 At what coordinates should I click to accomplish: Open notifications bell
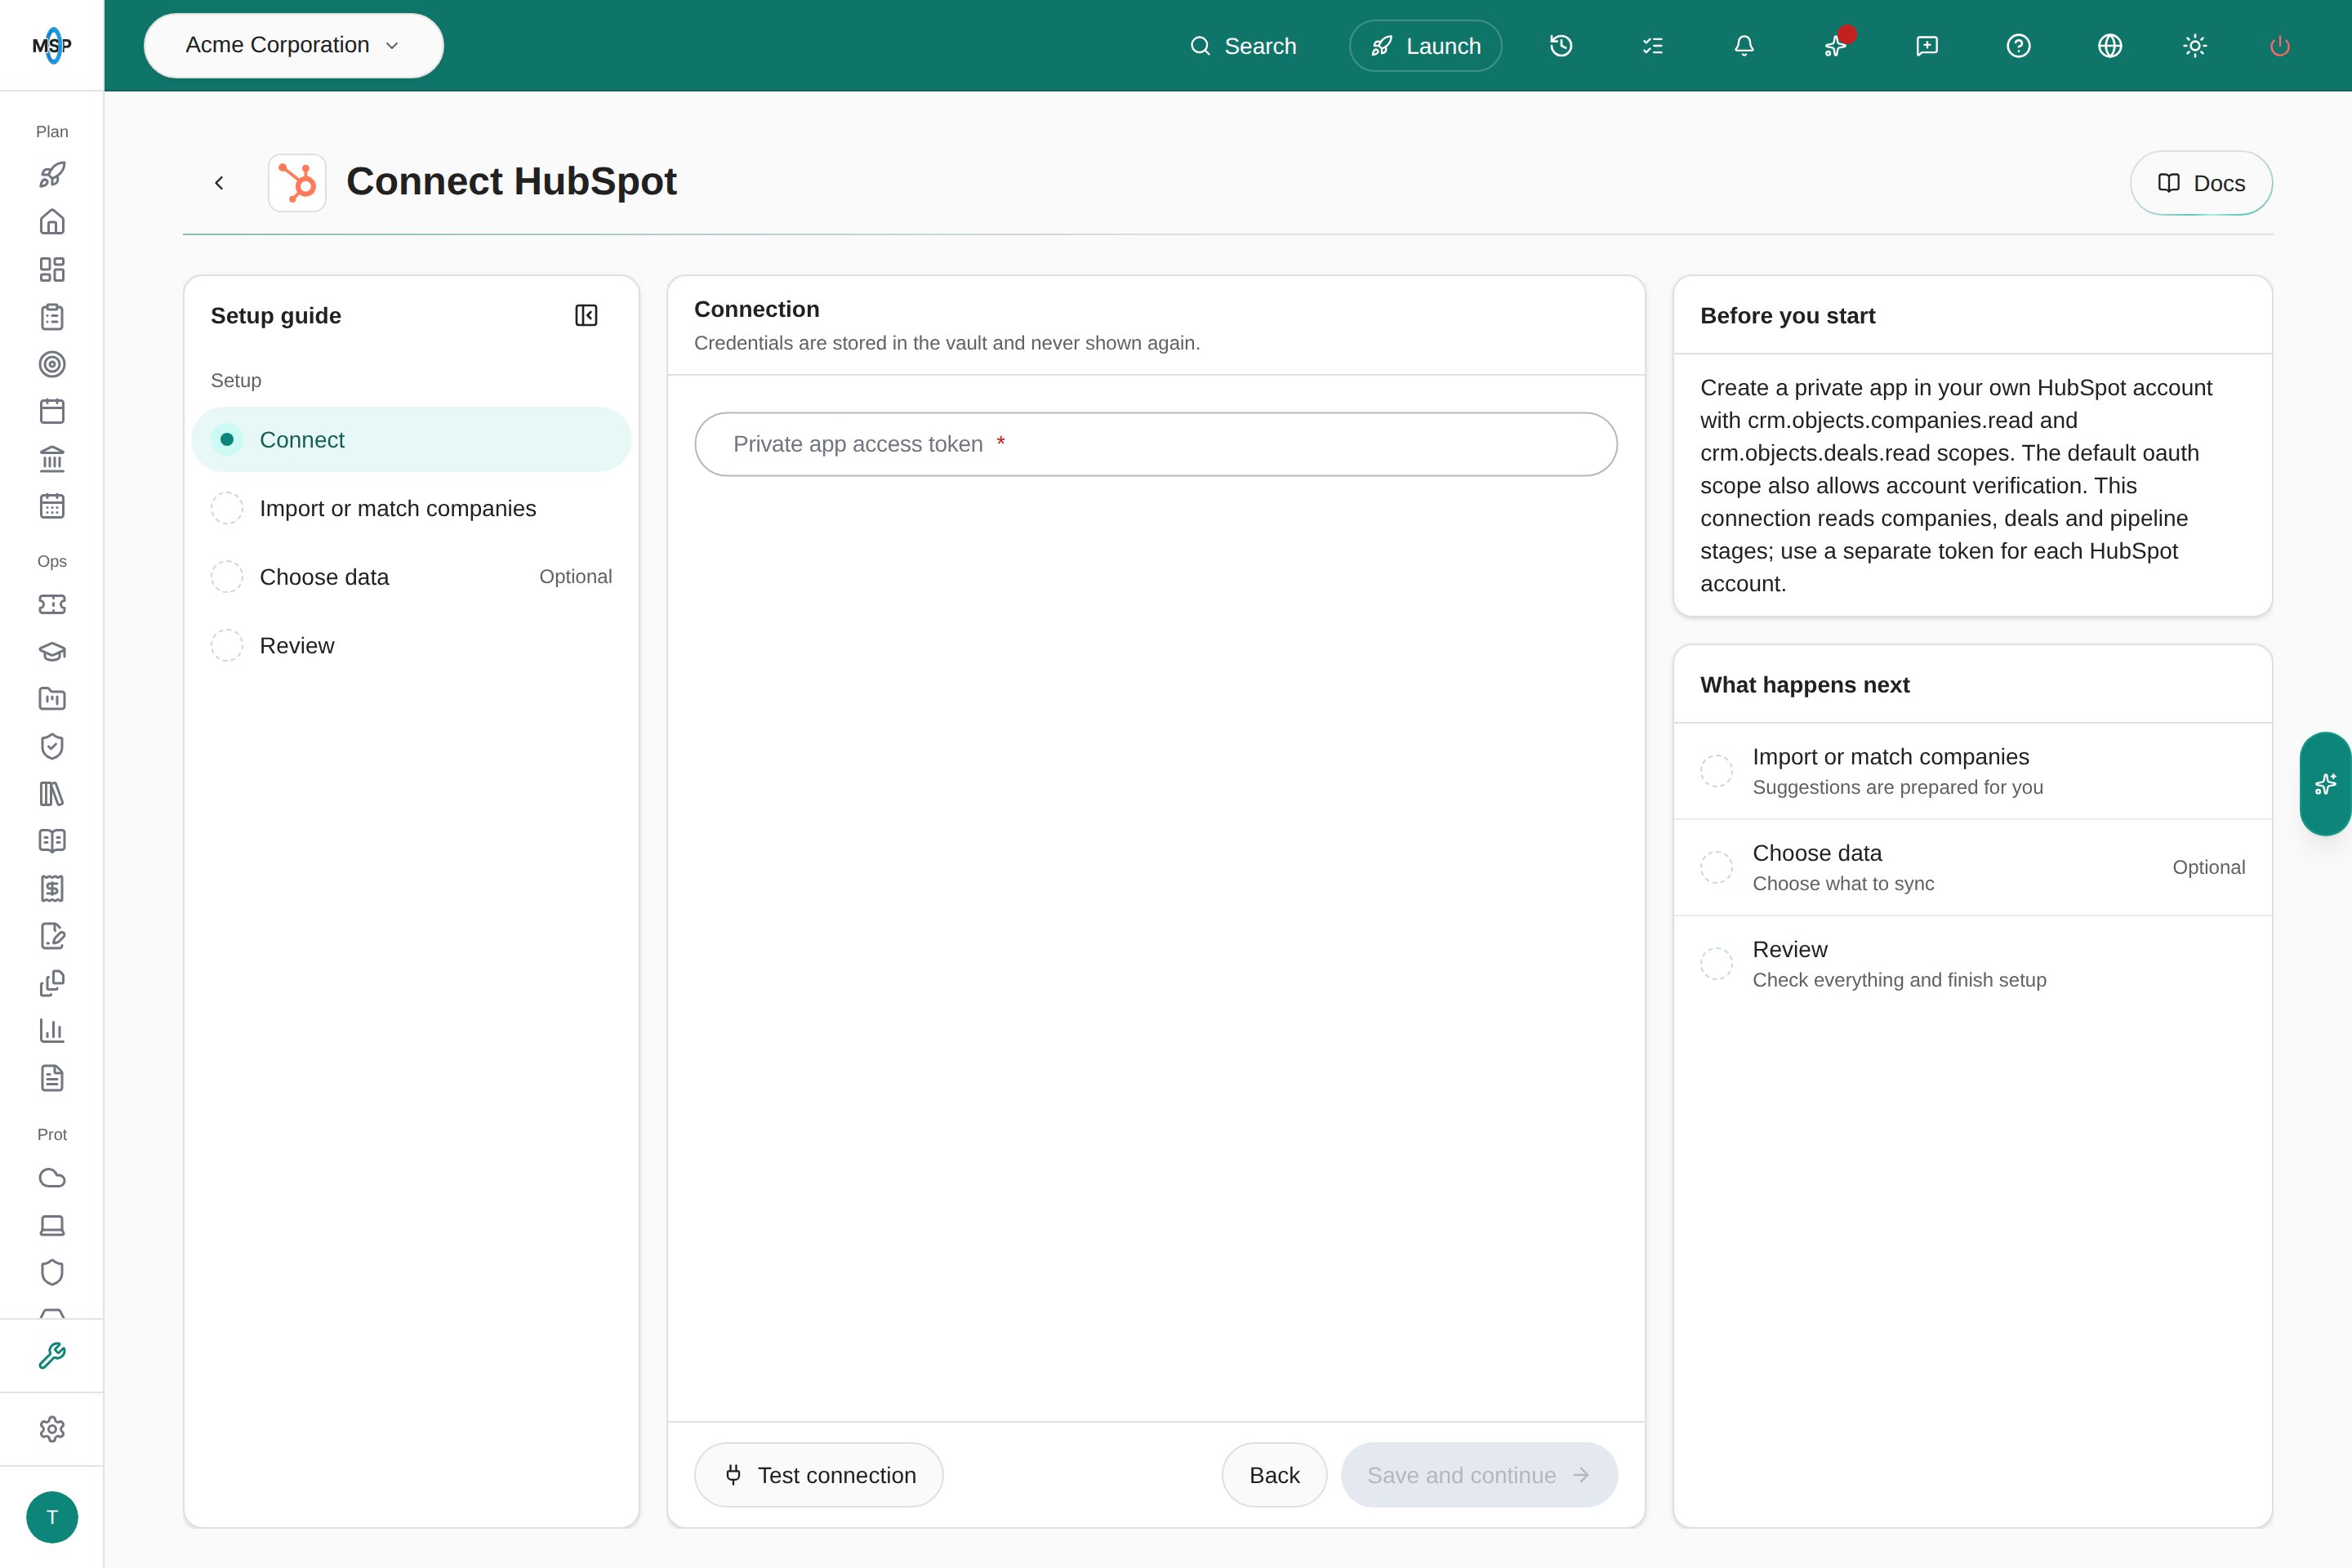tap(1744, 46)
